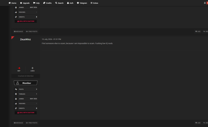This screenshot has width=208, height=127.
Task: Click the star icon beside Upgrade
Action: coord(21,3)
